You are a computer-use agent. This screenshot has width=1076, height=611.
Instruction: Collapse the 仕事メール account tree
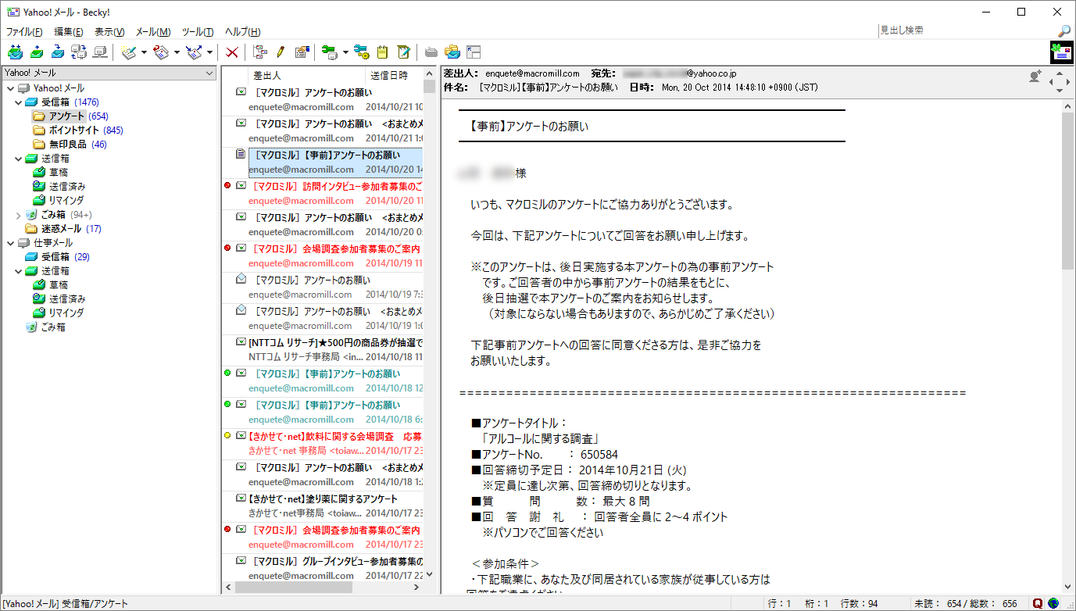10,243
